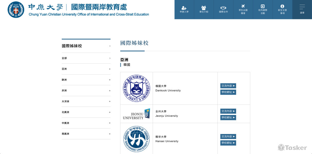
Task: Open 校內國際活動 play icon
Action: tap(263, 7)
